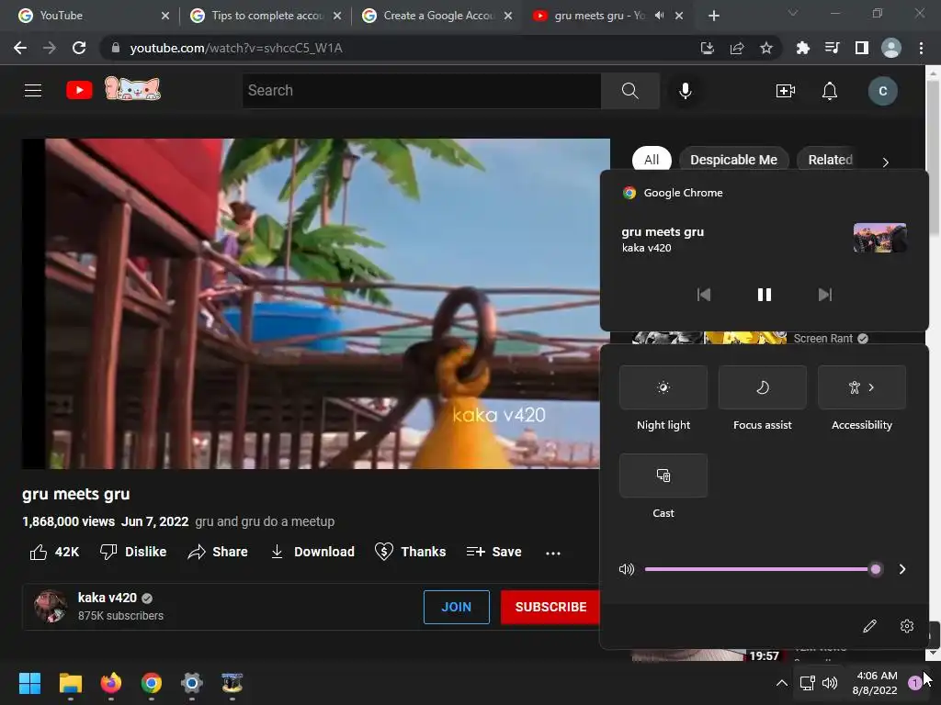Click the video player

tap(316, 304)
